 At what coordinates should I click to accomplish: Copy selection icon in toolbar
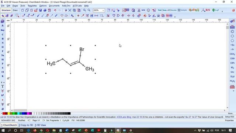tap(74, 10)
